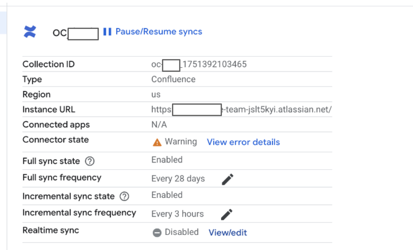
Task: Toggle syncing via Pause/Resume syncs
Action: click(x=159, y=32)
